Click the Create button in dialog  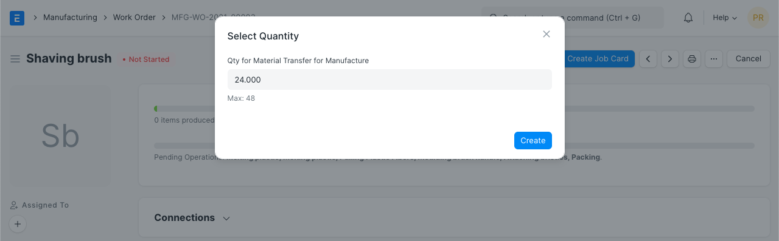coord(533,140)
